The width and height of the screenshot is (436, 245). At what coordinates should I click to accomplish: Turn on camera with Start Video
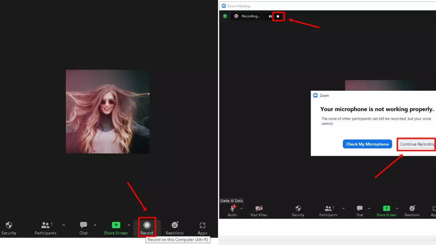click(x=259, y=210)
